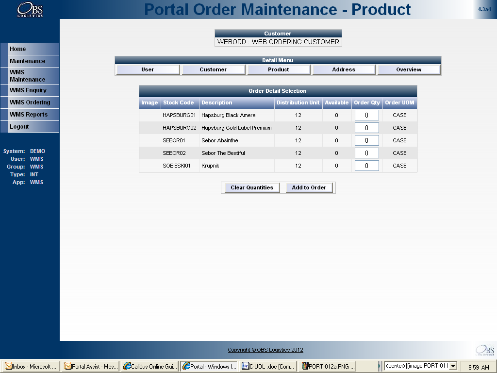Click the system clock showing 9:59 AM
The width and height of the screenshot is (497, 373).
click(x=479, y=367)
